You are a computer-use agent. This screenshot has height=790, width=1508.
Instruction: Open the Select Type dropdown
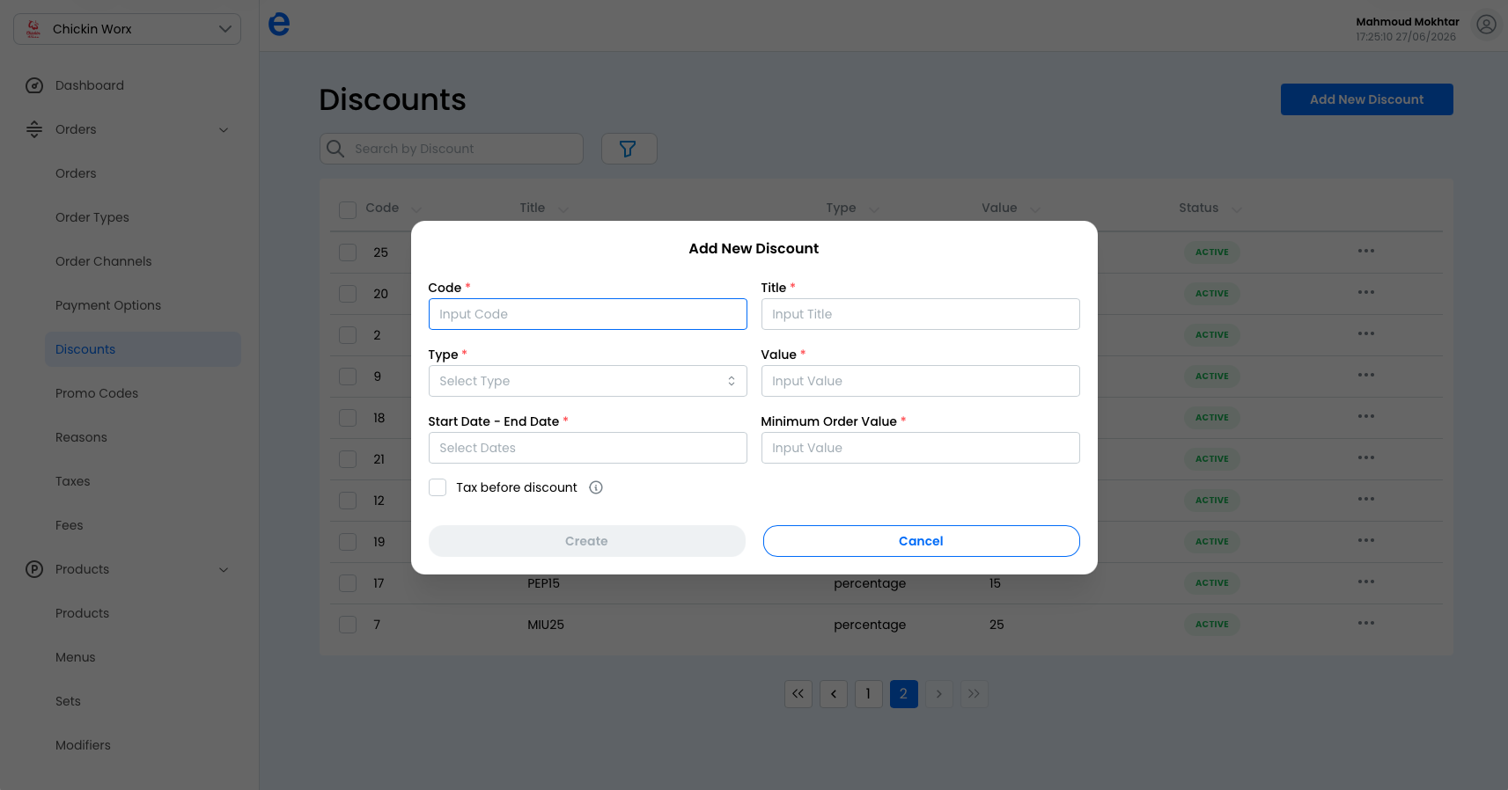(588, 381)
